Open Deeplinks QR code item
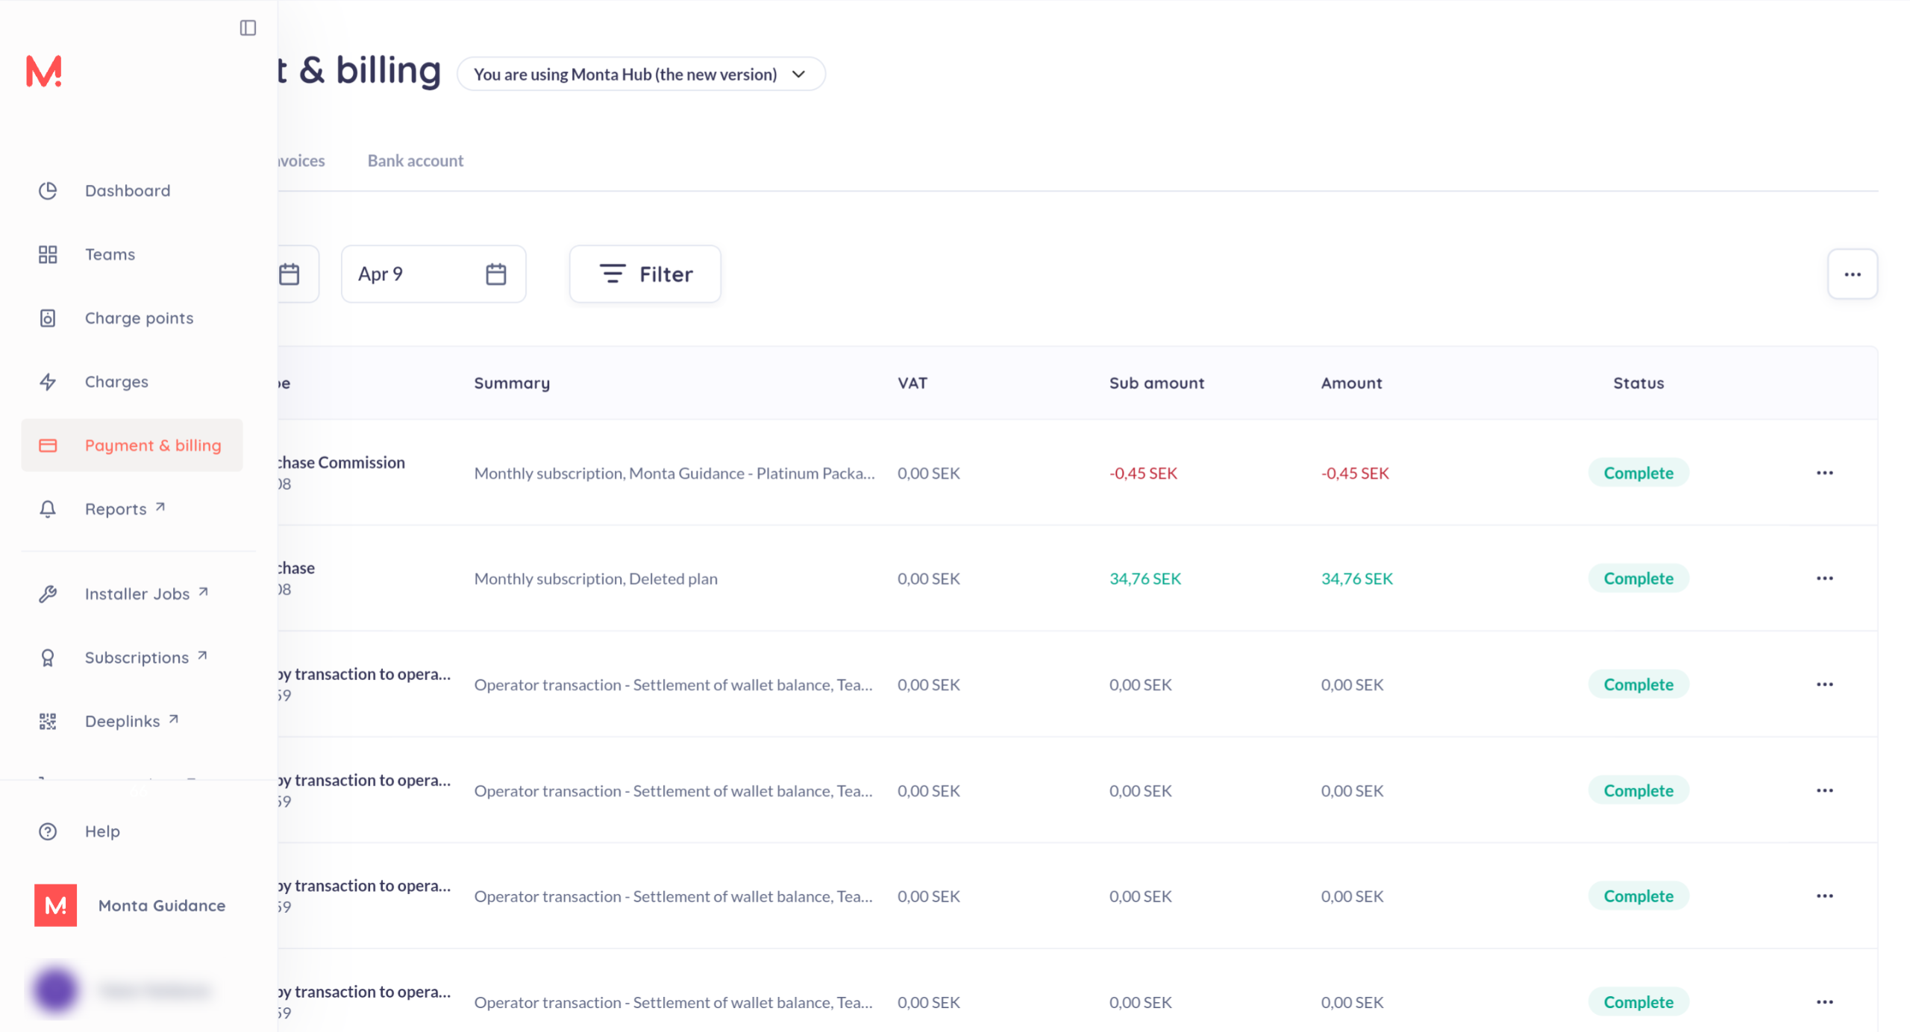Screen dimensions: 1910x1032 point(48,721)
